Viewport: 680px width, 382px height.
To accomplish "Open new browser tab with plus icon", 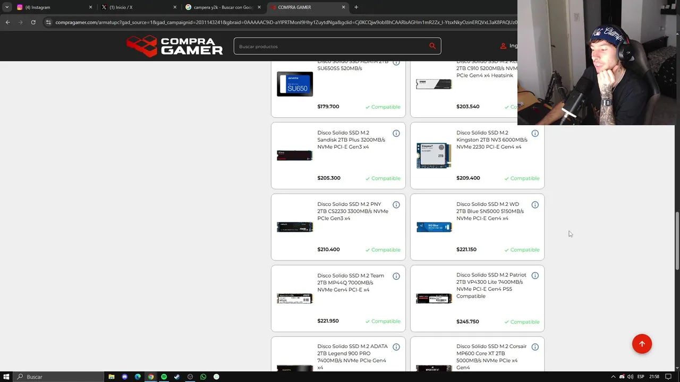I will [356, 7].
